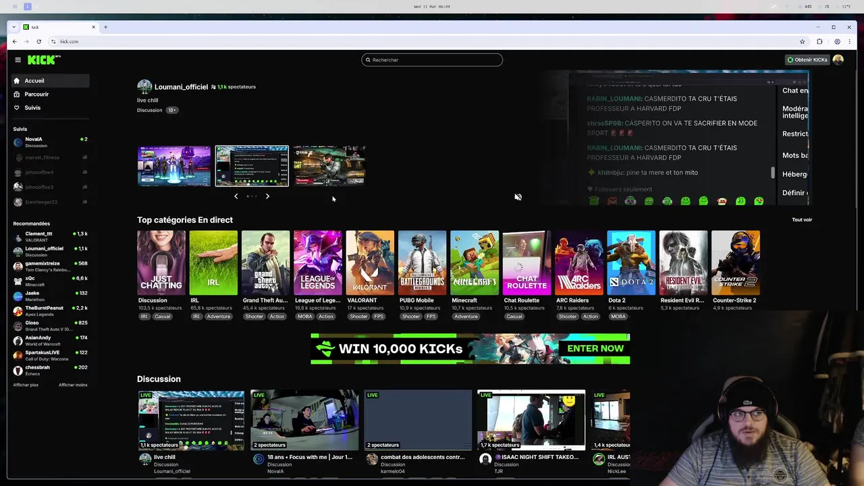The image size is (864, 486).
Task: Collapse list with Afficher moins
Action: coord(73,385)
